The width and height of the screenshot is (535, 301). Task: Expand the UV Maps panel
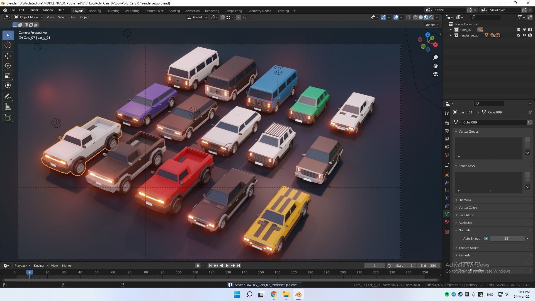pos(493,200)
